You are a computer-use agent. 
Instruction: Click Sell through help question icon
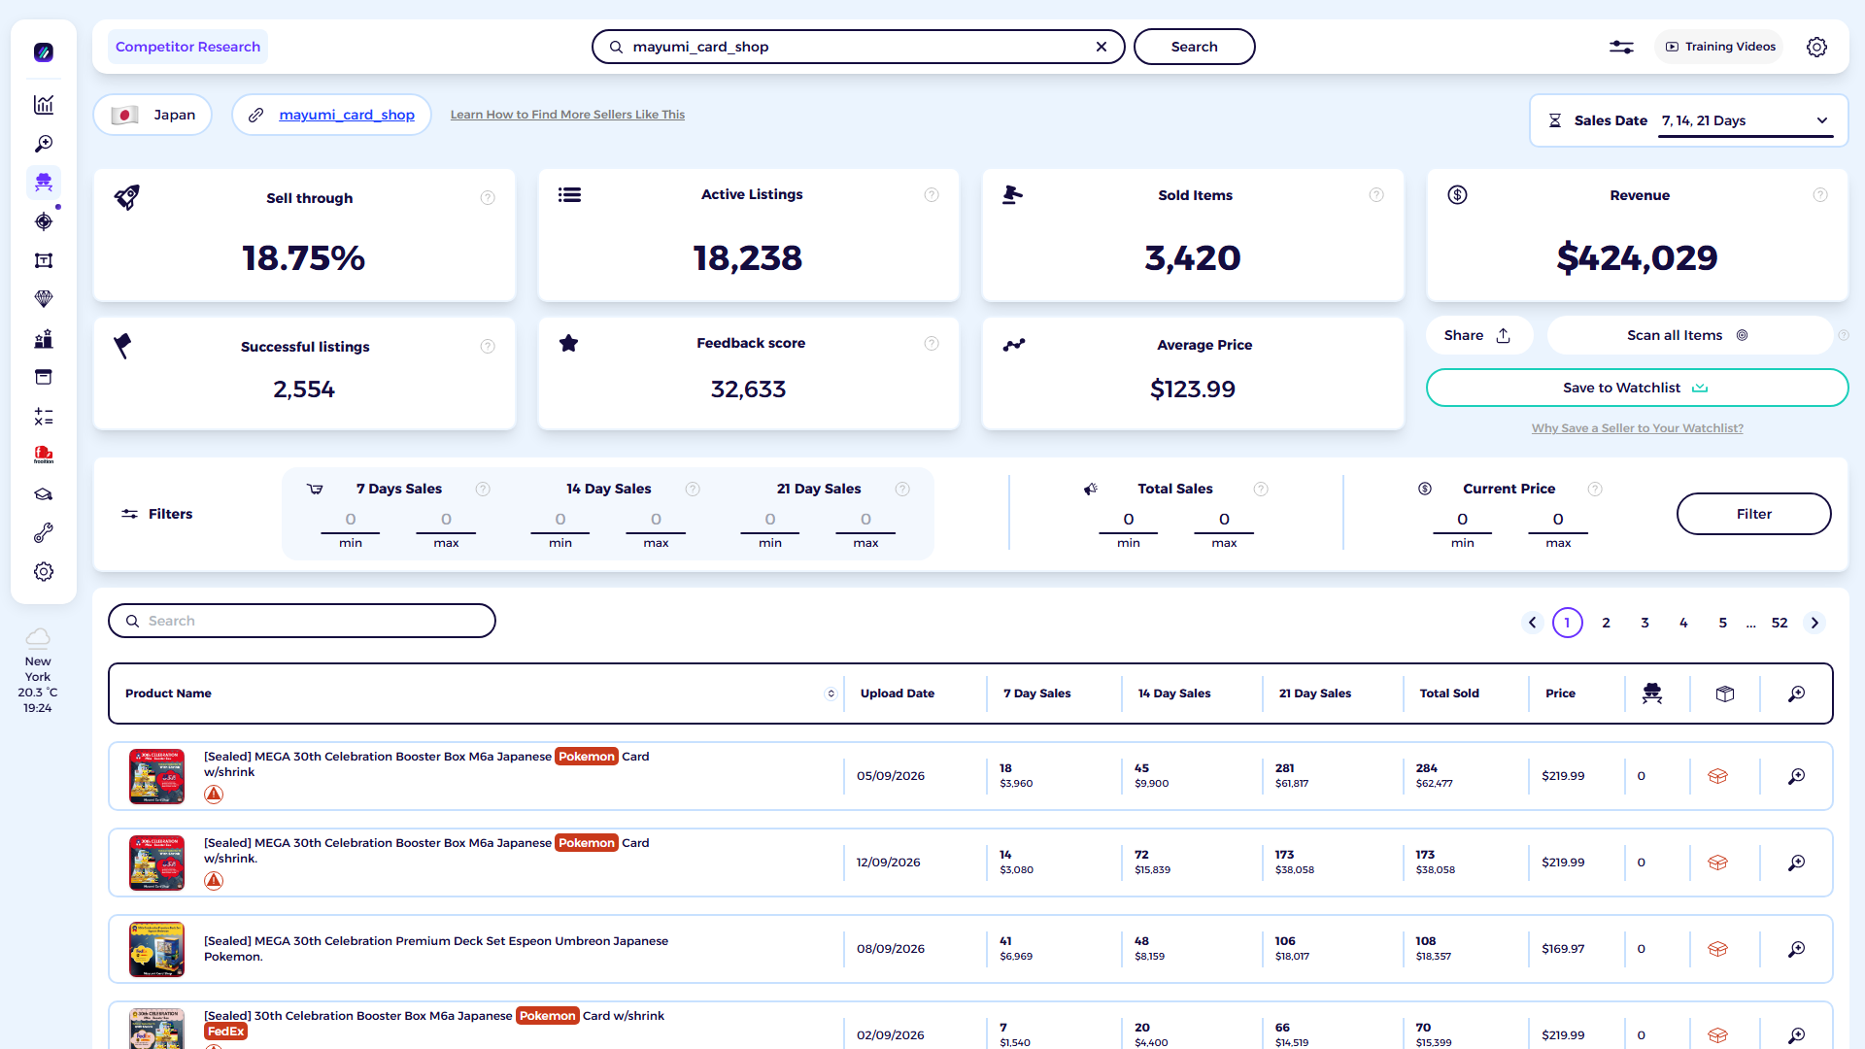click(488, 198)
